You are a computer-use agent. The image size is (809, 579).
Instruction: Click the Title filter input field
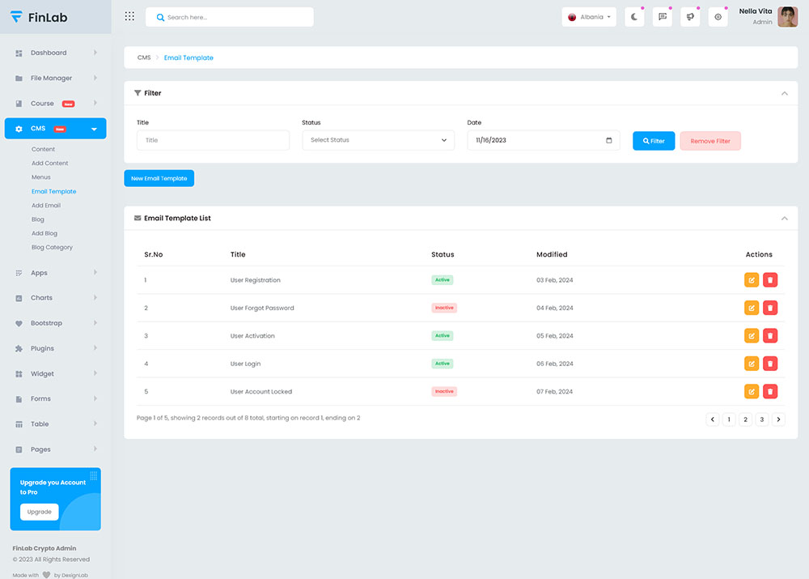point(213,140)
